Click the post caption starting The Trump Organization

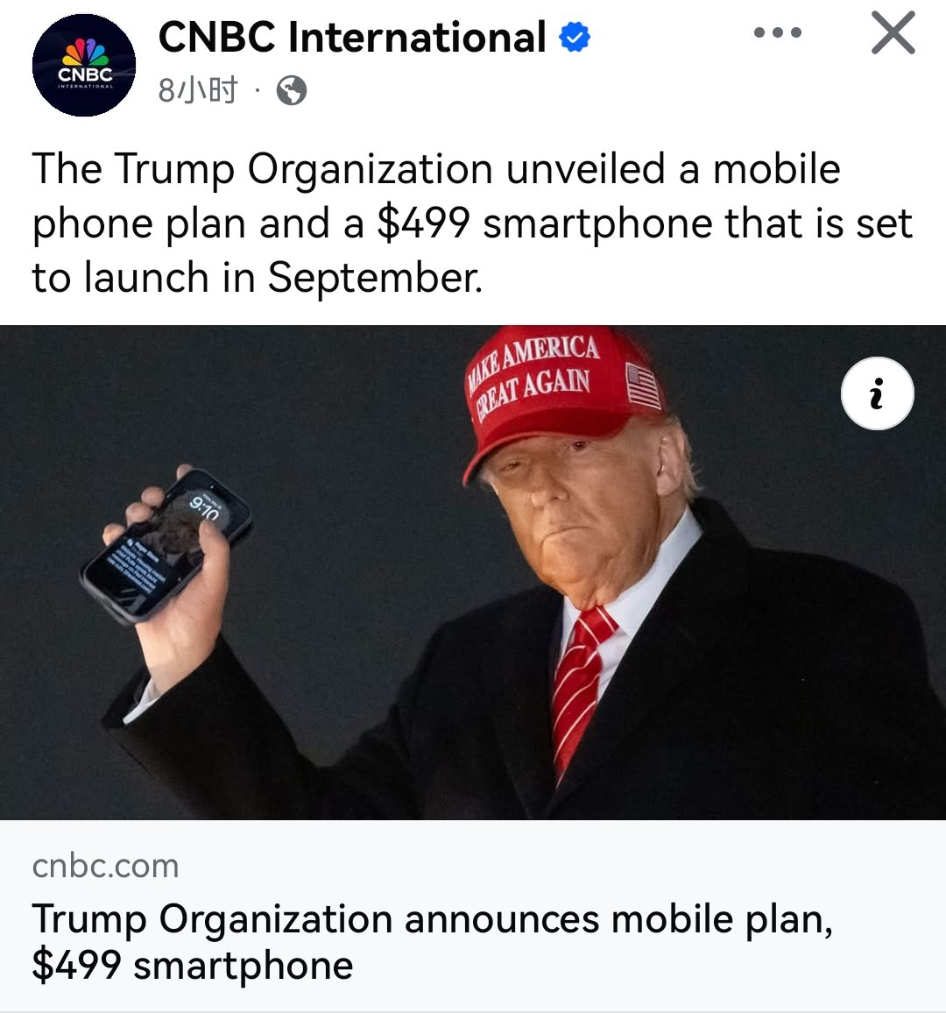pos(472,223)
